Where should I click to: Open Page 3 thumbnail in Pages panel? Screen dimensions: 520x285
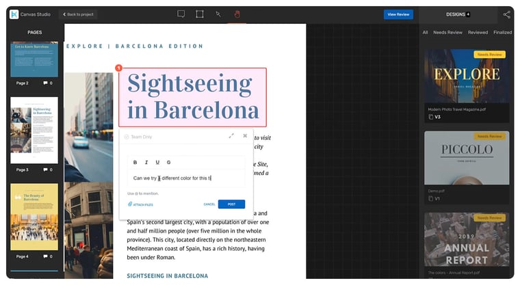[x=34, y=130]
